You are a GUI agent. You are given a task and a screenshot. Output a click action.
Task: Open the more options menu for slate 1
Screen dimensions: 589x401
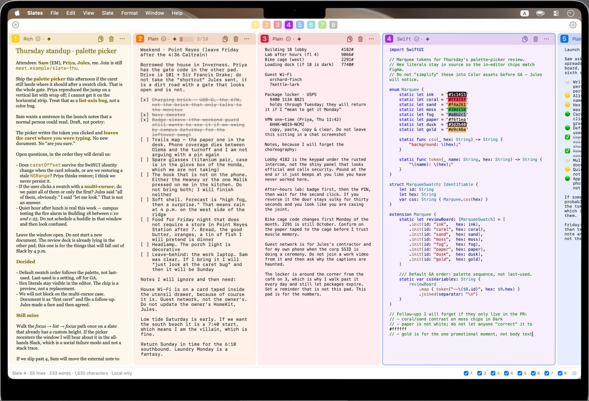(122, 39)
